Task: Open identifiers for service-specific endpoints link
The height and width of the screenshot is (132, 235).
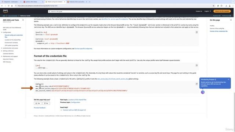Action: 115,19
